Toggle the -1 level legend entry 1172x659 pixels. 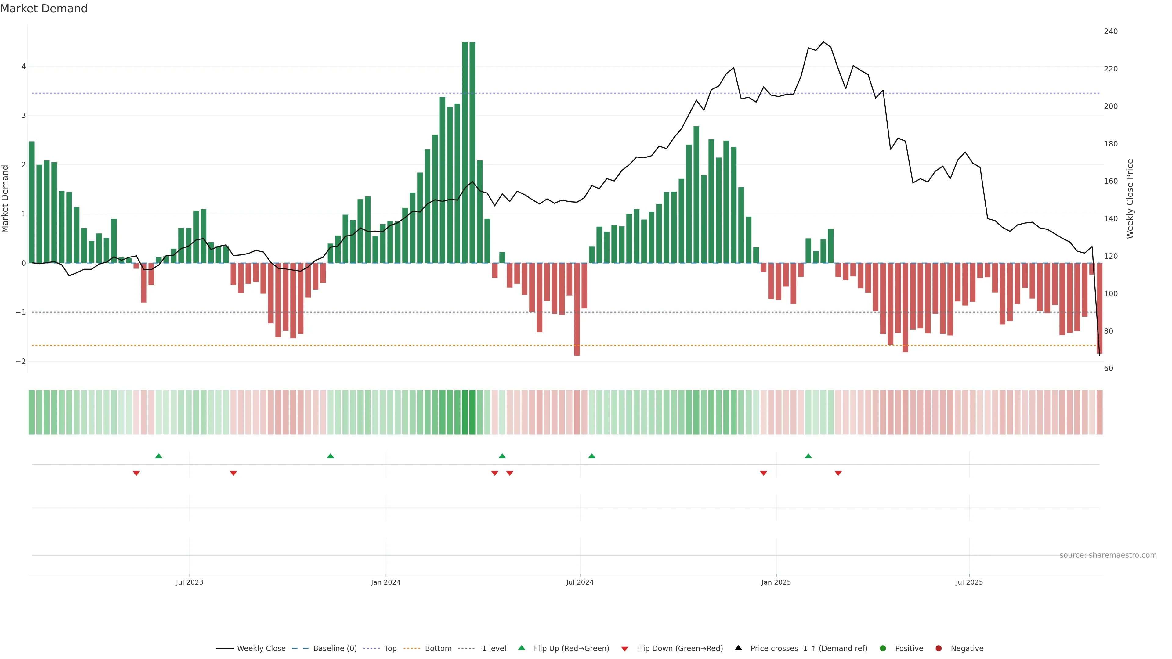pyautogui.click(x=492, y=648)
